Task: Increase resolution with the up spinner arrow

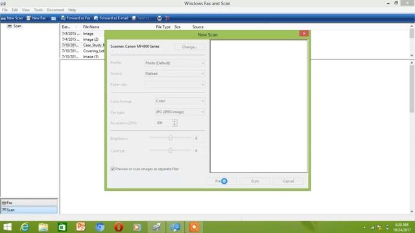Action: click(174, 121)
